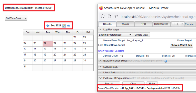Select day 22 in the calendar
The height and width of the screenshot is (93, 196).
(78, 56)
